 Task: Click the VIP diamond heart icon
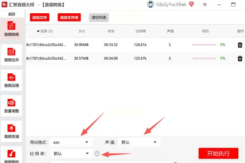click(x=191, y=4)
